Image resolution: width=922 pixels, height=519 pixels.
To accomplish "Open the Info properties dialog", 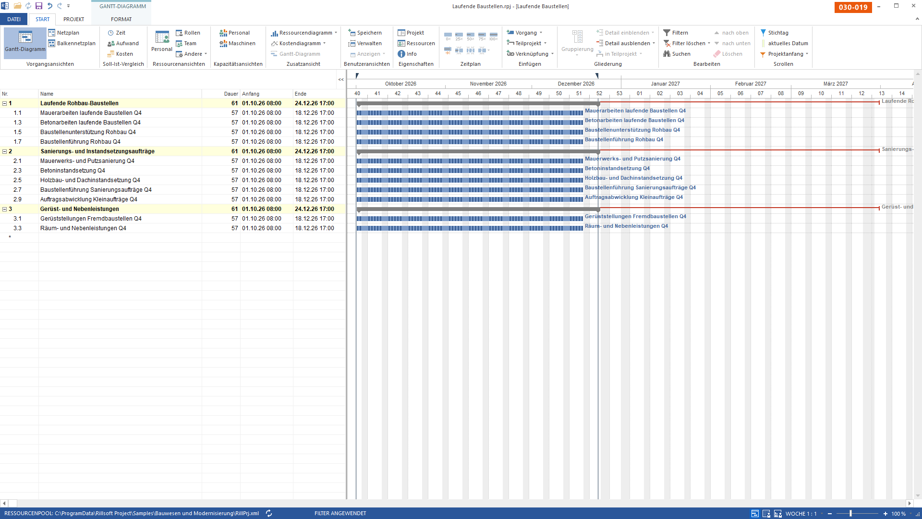I will click(407, 54).
